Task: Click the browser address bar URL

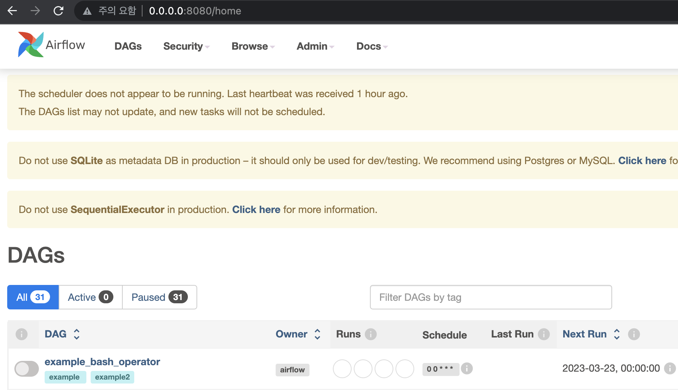Action: tap(195, 11)
